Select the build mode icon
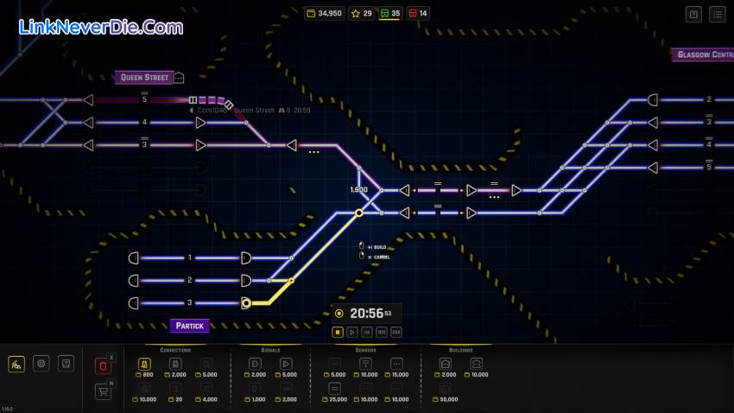 click(16, 364)
